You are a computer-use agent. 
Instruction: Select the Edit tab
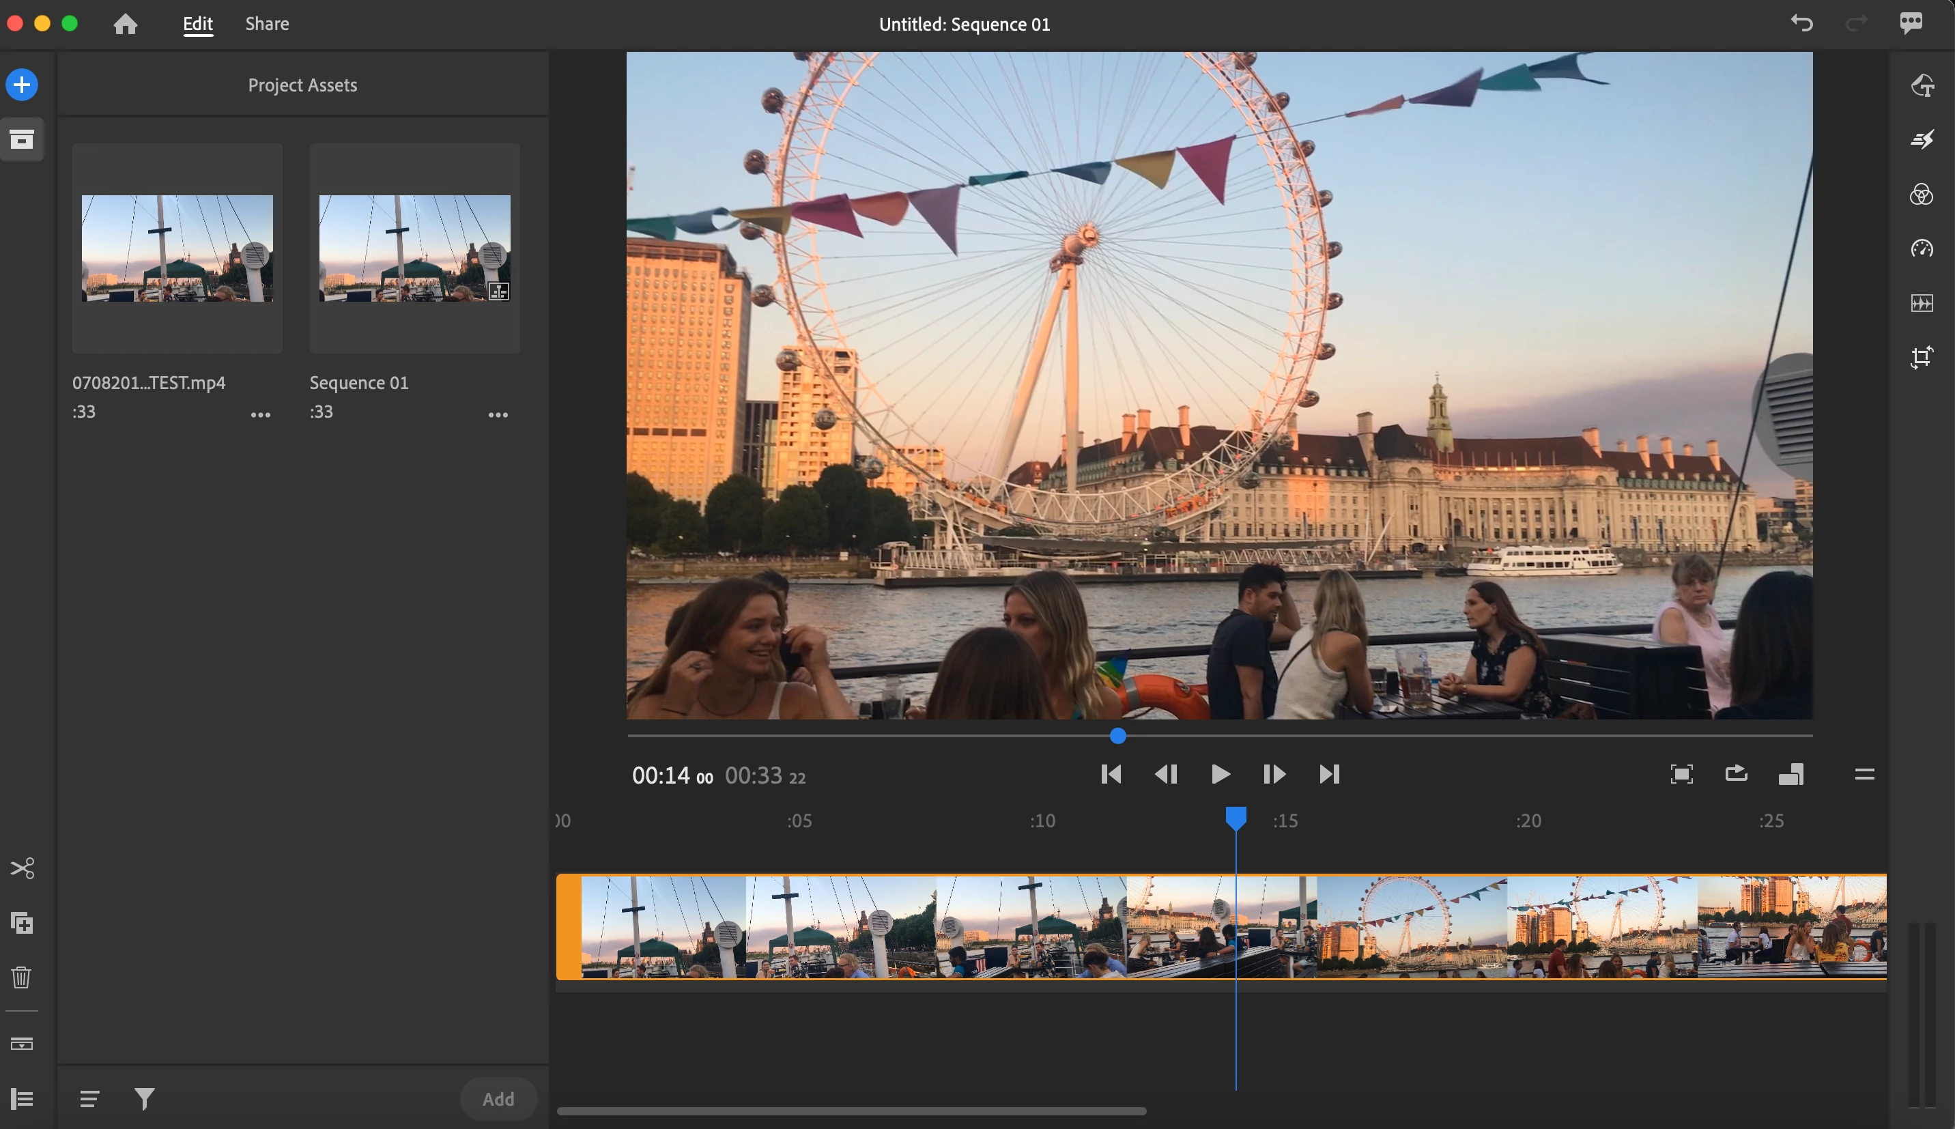[x=198, y=24]
